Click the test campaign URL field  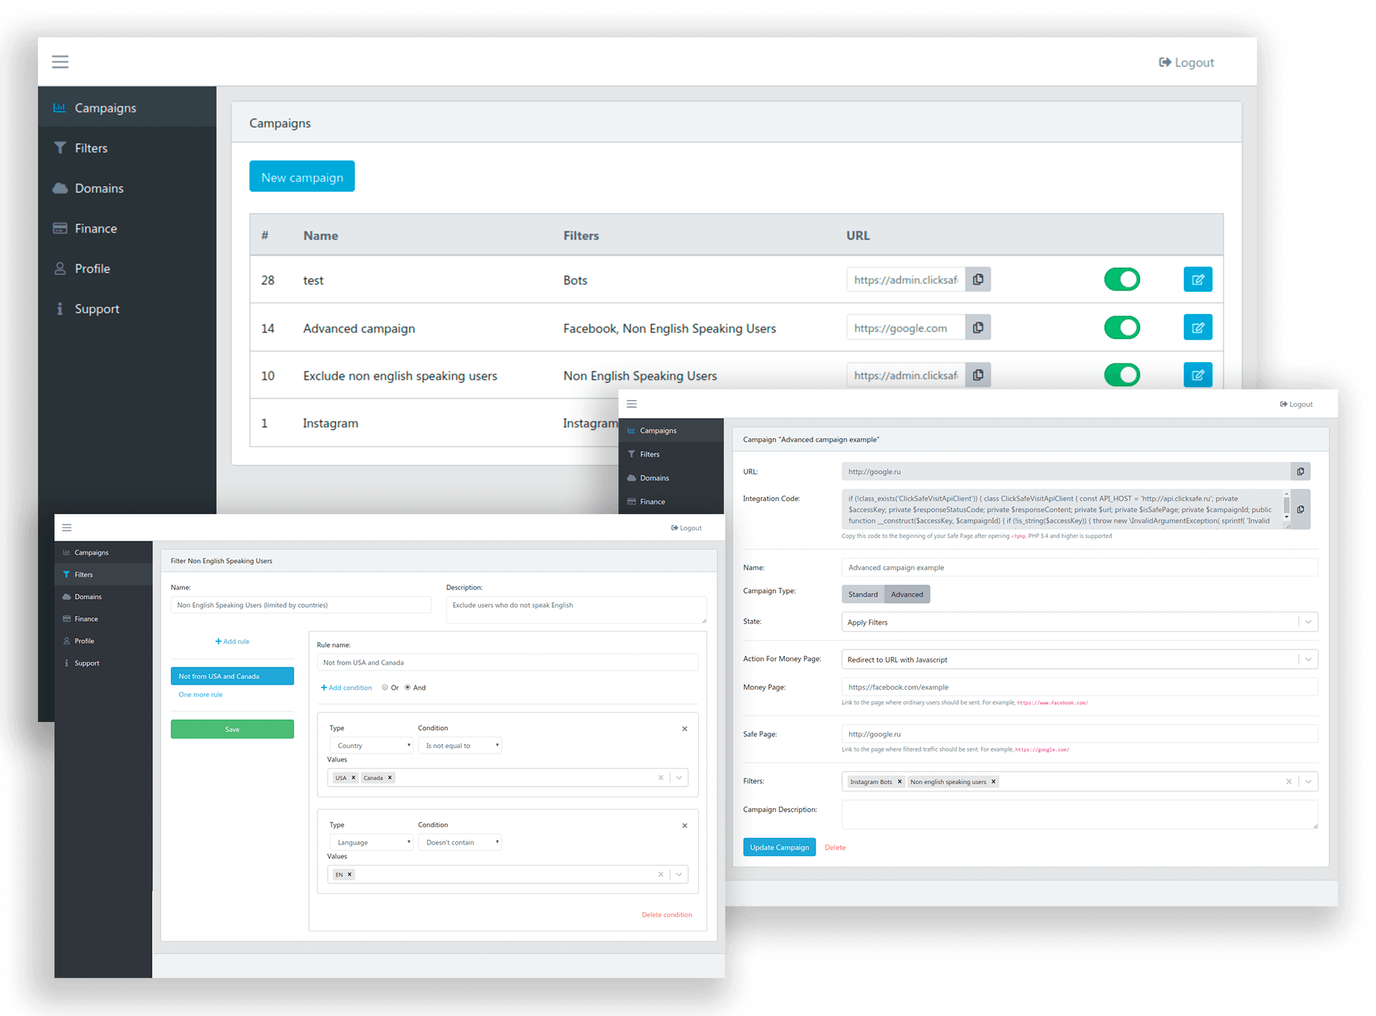[x=906, y=280]
